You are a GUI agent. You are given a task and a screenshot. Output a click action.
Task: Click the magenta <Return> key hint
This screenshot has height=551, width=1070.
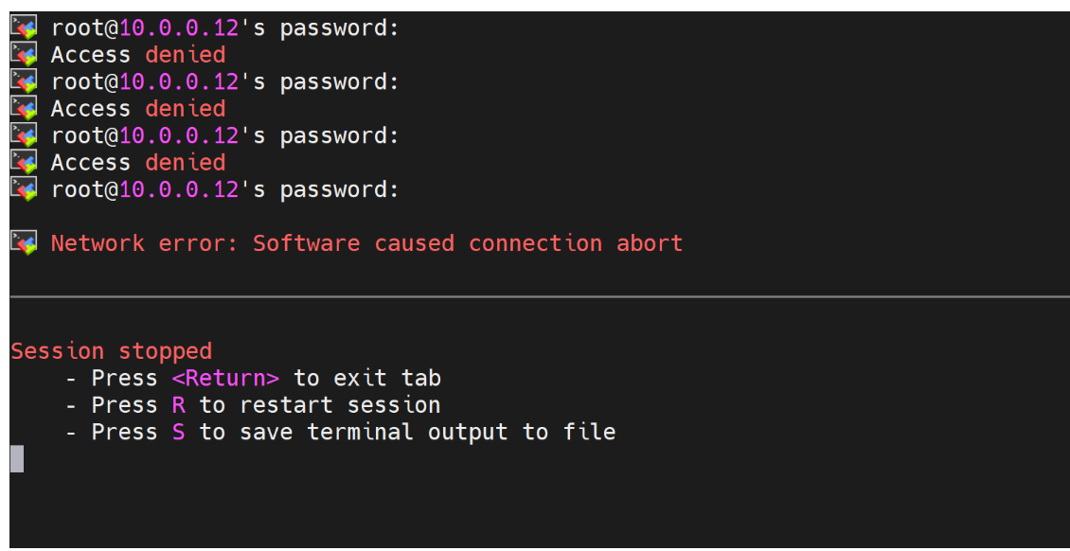click(x=225, y=379)
